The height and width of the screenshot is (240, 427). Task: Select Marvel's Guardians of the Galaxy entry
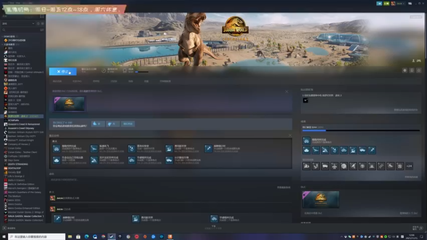pos(24,192)
